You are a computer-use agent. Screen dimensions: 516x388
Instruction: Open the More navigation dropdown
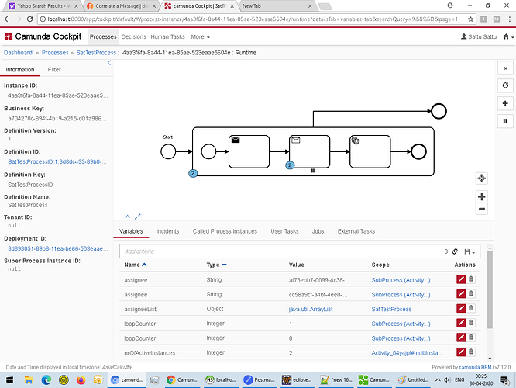click(x=200, y=37)
